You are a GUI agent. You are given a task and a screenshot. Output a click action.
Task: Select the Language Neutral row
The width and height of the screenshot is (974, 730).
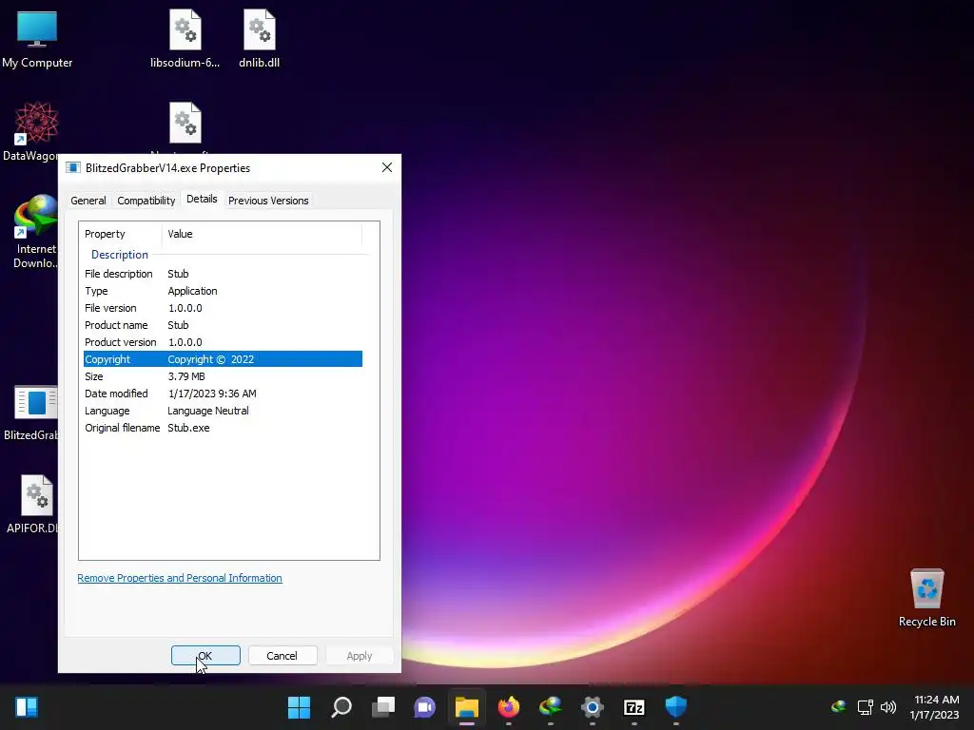click(x=223, y=411)
